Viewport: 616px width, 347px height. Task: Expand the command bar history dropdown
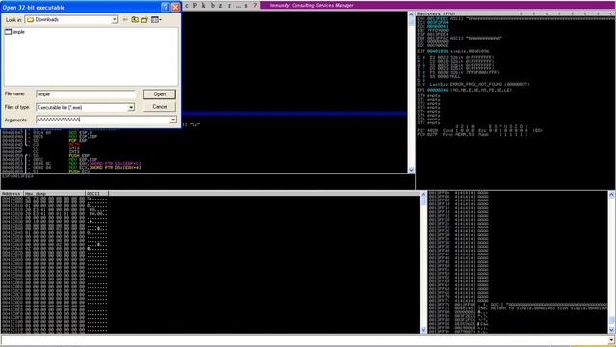(x=611, y=340)
